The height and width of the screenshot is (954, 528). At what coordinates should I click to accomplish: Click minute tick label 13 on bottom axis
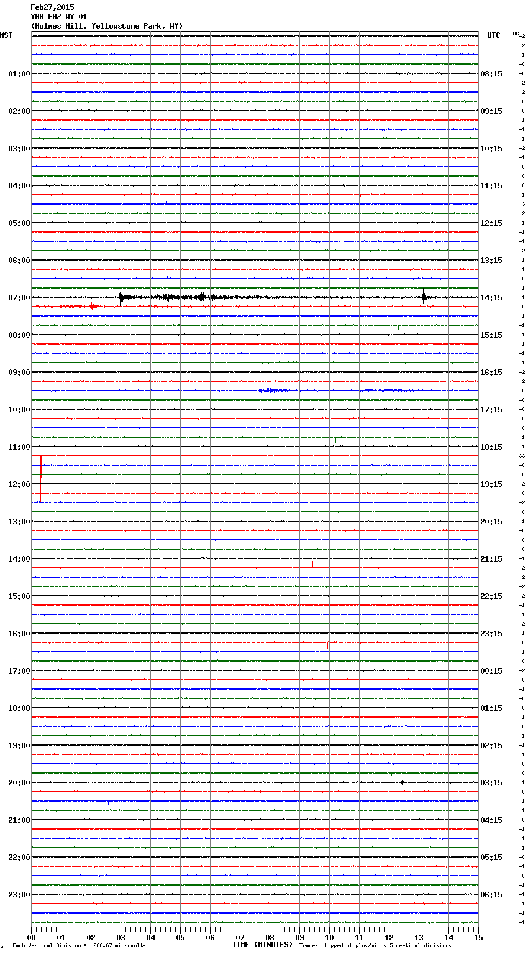419,937
